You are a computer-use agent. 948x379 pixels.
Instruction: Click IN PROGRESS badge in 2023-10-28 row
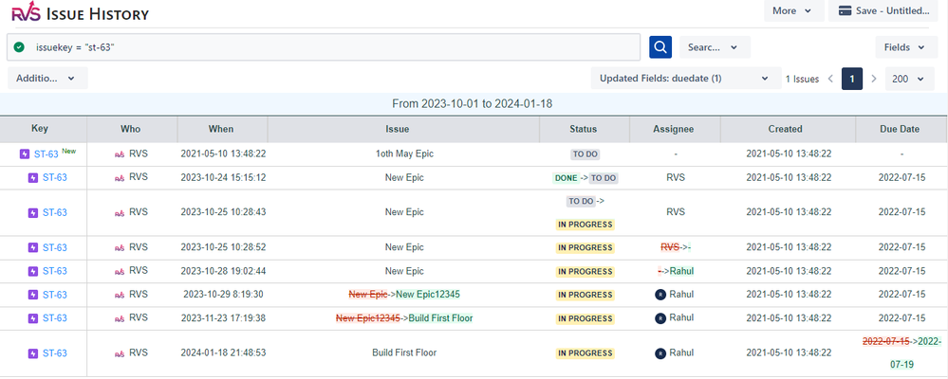tap(586, 272)
